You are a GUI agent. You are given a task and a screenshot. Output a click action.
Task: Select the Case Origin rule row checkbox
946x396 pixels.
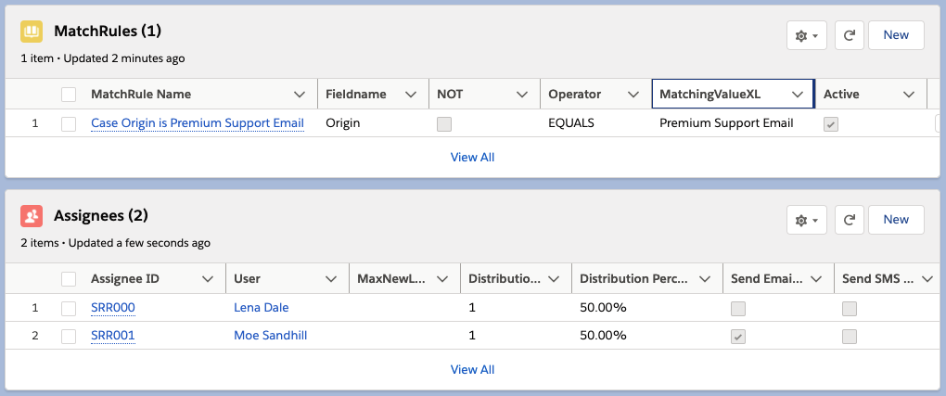click(69, 123)
